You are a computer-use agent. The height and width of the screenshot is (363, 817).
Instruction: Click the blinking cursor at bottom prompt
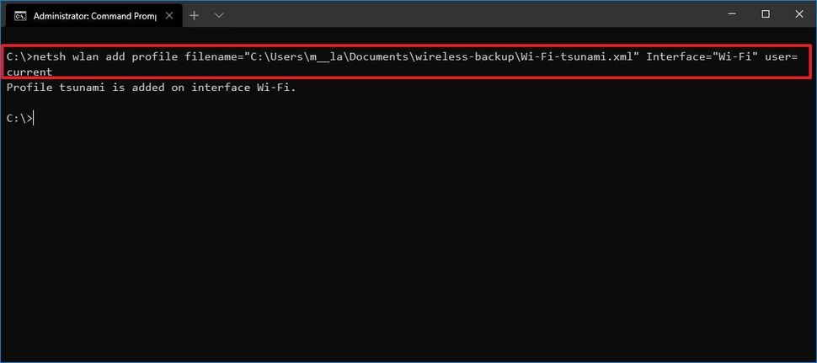(34, 119)
